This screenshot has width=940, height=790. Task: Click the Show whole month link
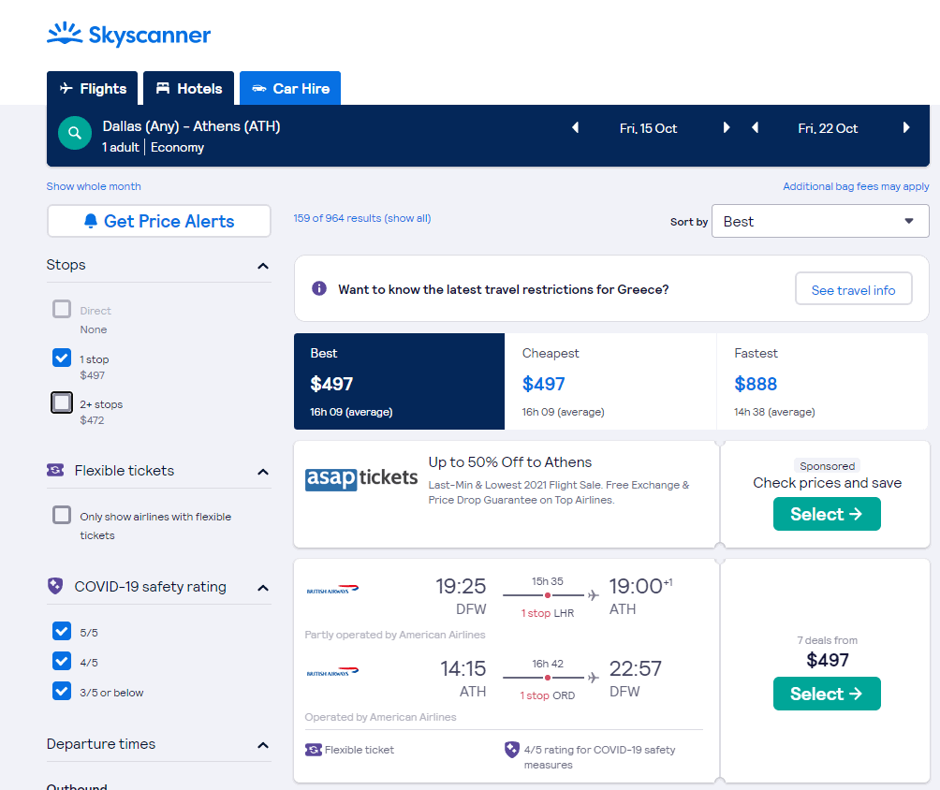94,186
